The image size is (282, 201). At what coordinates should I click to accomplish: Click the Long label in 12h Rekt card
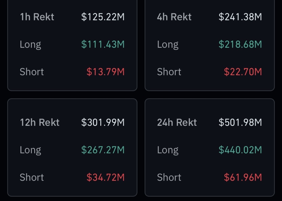(x=30, y=150)
